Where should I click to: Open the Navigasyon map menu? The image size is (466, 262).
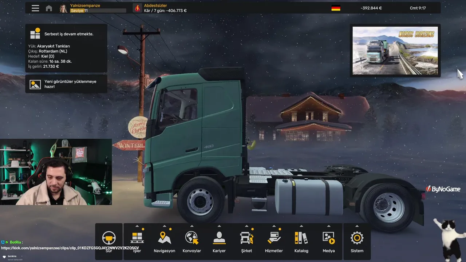165,241
